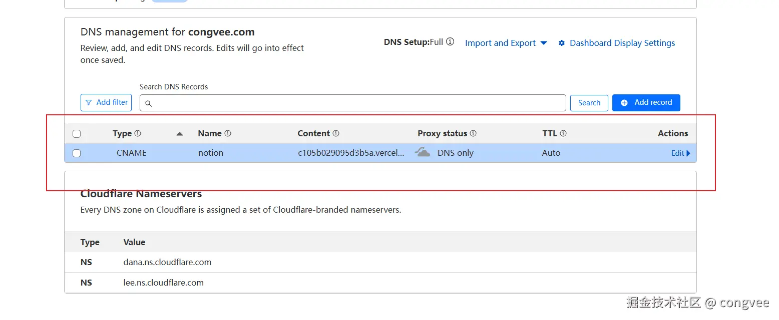The image size is (779, 320).
Task: Click the Add filter button
Action: click(106, 102)
